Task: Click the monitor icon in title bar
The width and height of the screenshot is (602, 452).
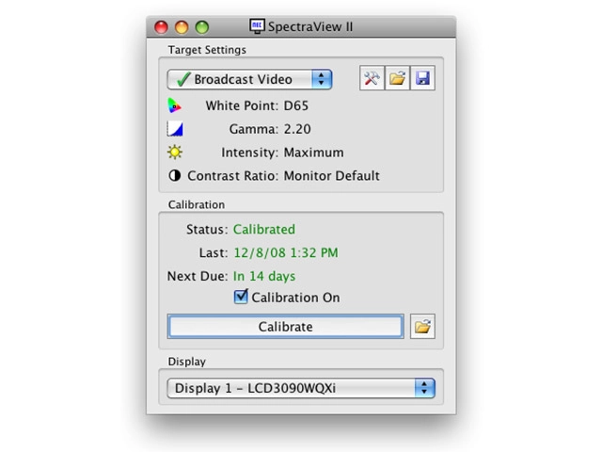Action: (257, 26)
